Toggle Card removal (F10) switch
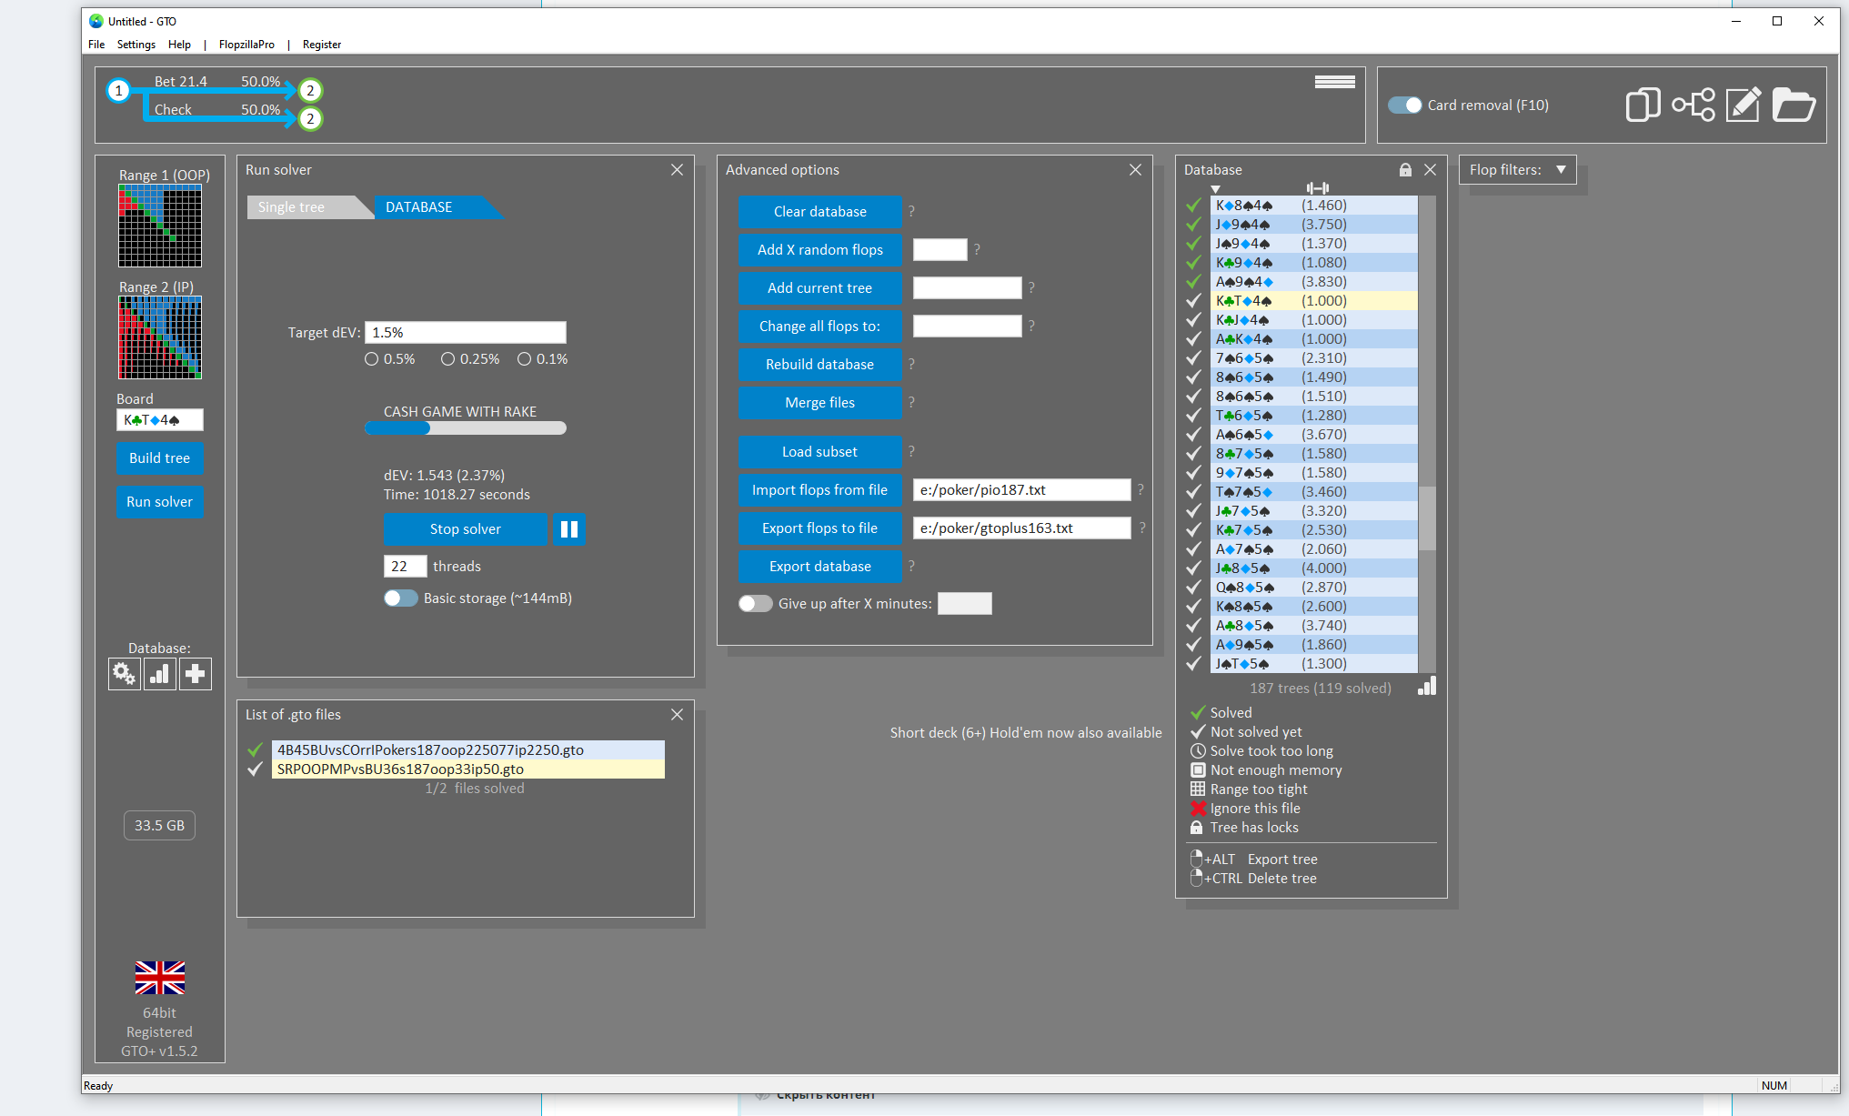The image size is (1849, 1116). point(1404,106)
